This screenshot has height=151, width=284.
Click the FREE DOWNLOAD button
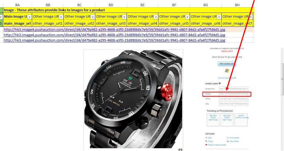227,64
